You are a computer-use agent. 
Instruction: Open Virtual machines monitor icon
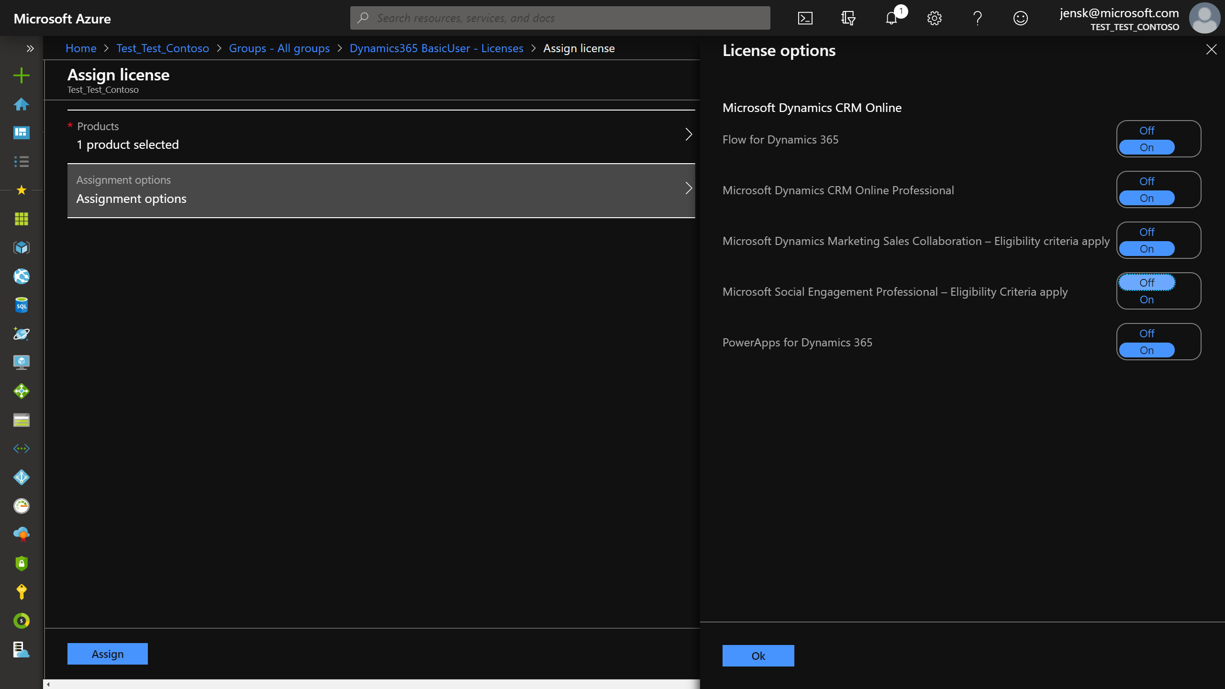pos(22,362)
